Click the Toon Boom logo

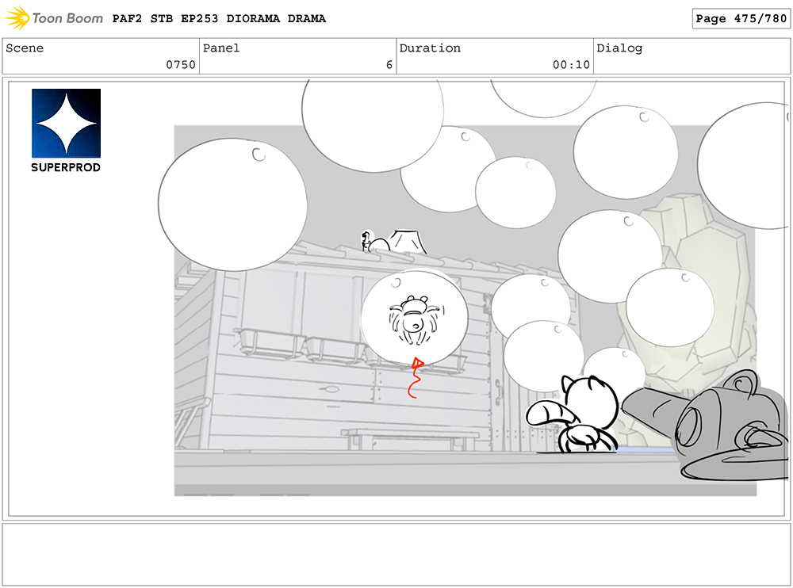[54, 18]
